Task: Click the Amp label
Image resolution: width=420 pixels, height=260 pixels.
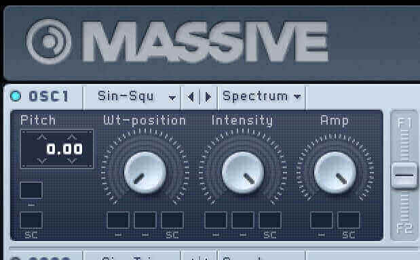Action: click(x=335, y=121)
